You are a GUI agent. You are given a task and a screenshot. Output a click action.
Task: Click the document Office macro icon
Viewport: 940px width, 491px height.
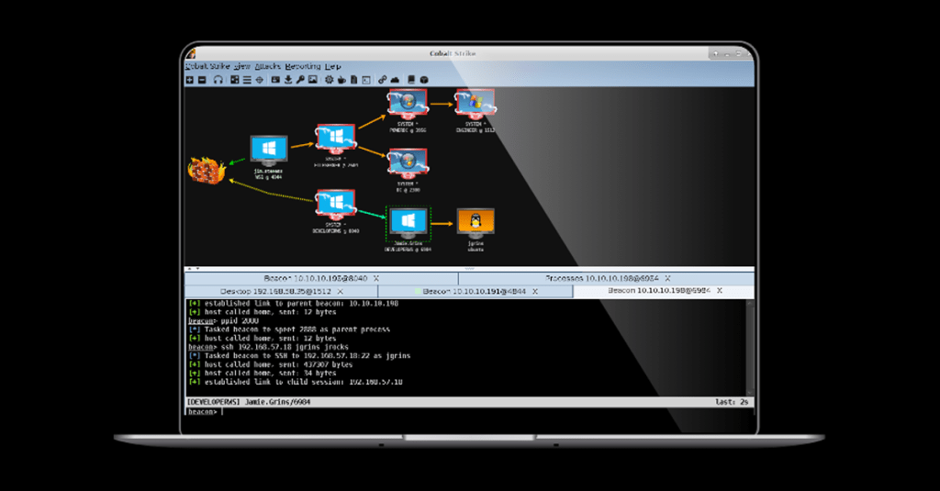click(353, 80)
